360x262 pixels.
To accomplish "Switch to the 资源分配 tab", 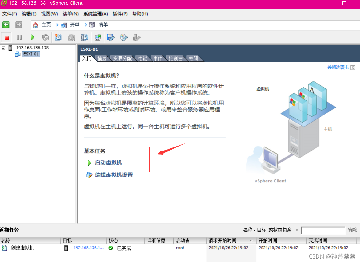I will click(x=122, y=58).
